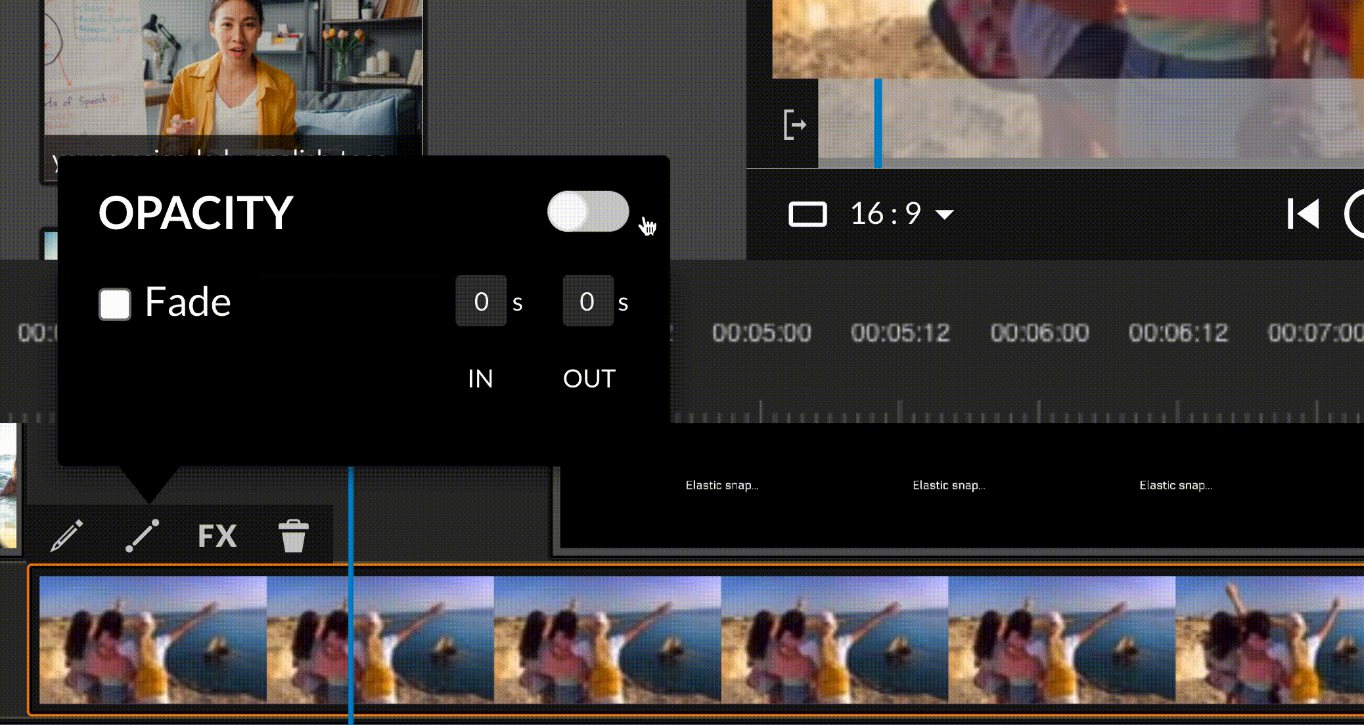This screenshot has height=725, width=1364.
Task: Click the IN label under the fade field
Action: point(480,378)
